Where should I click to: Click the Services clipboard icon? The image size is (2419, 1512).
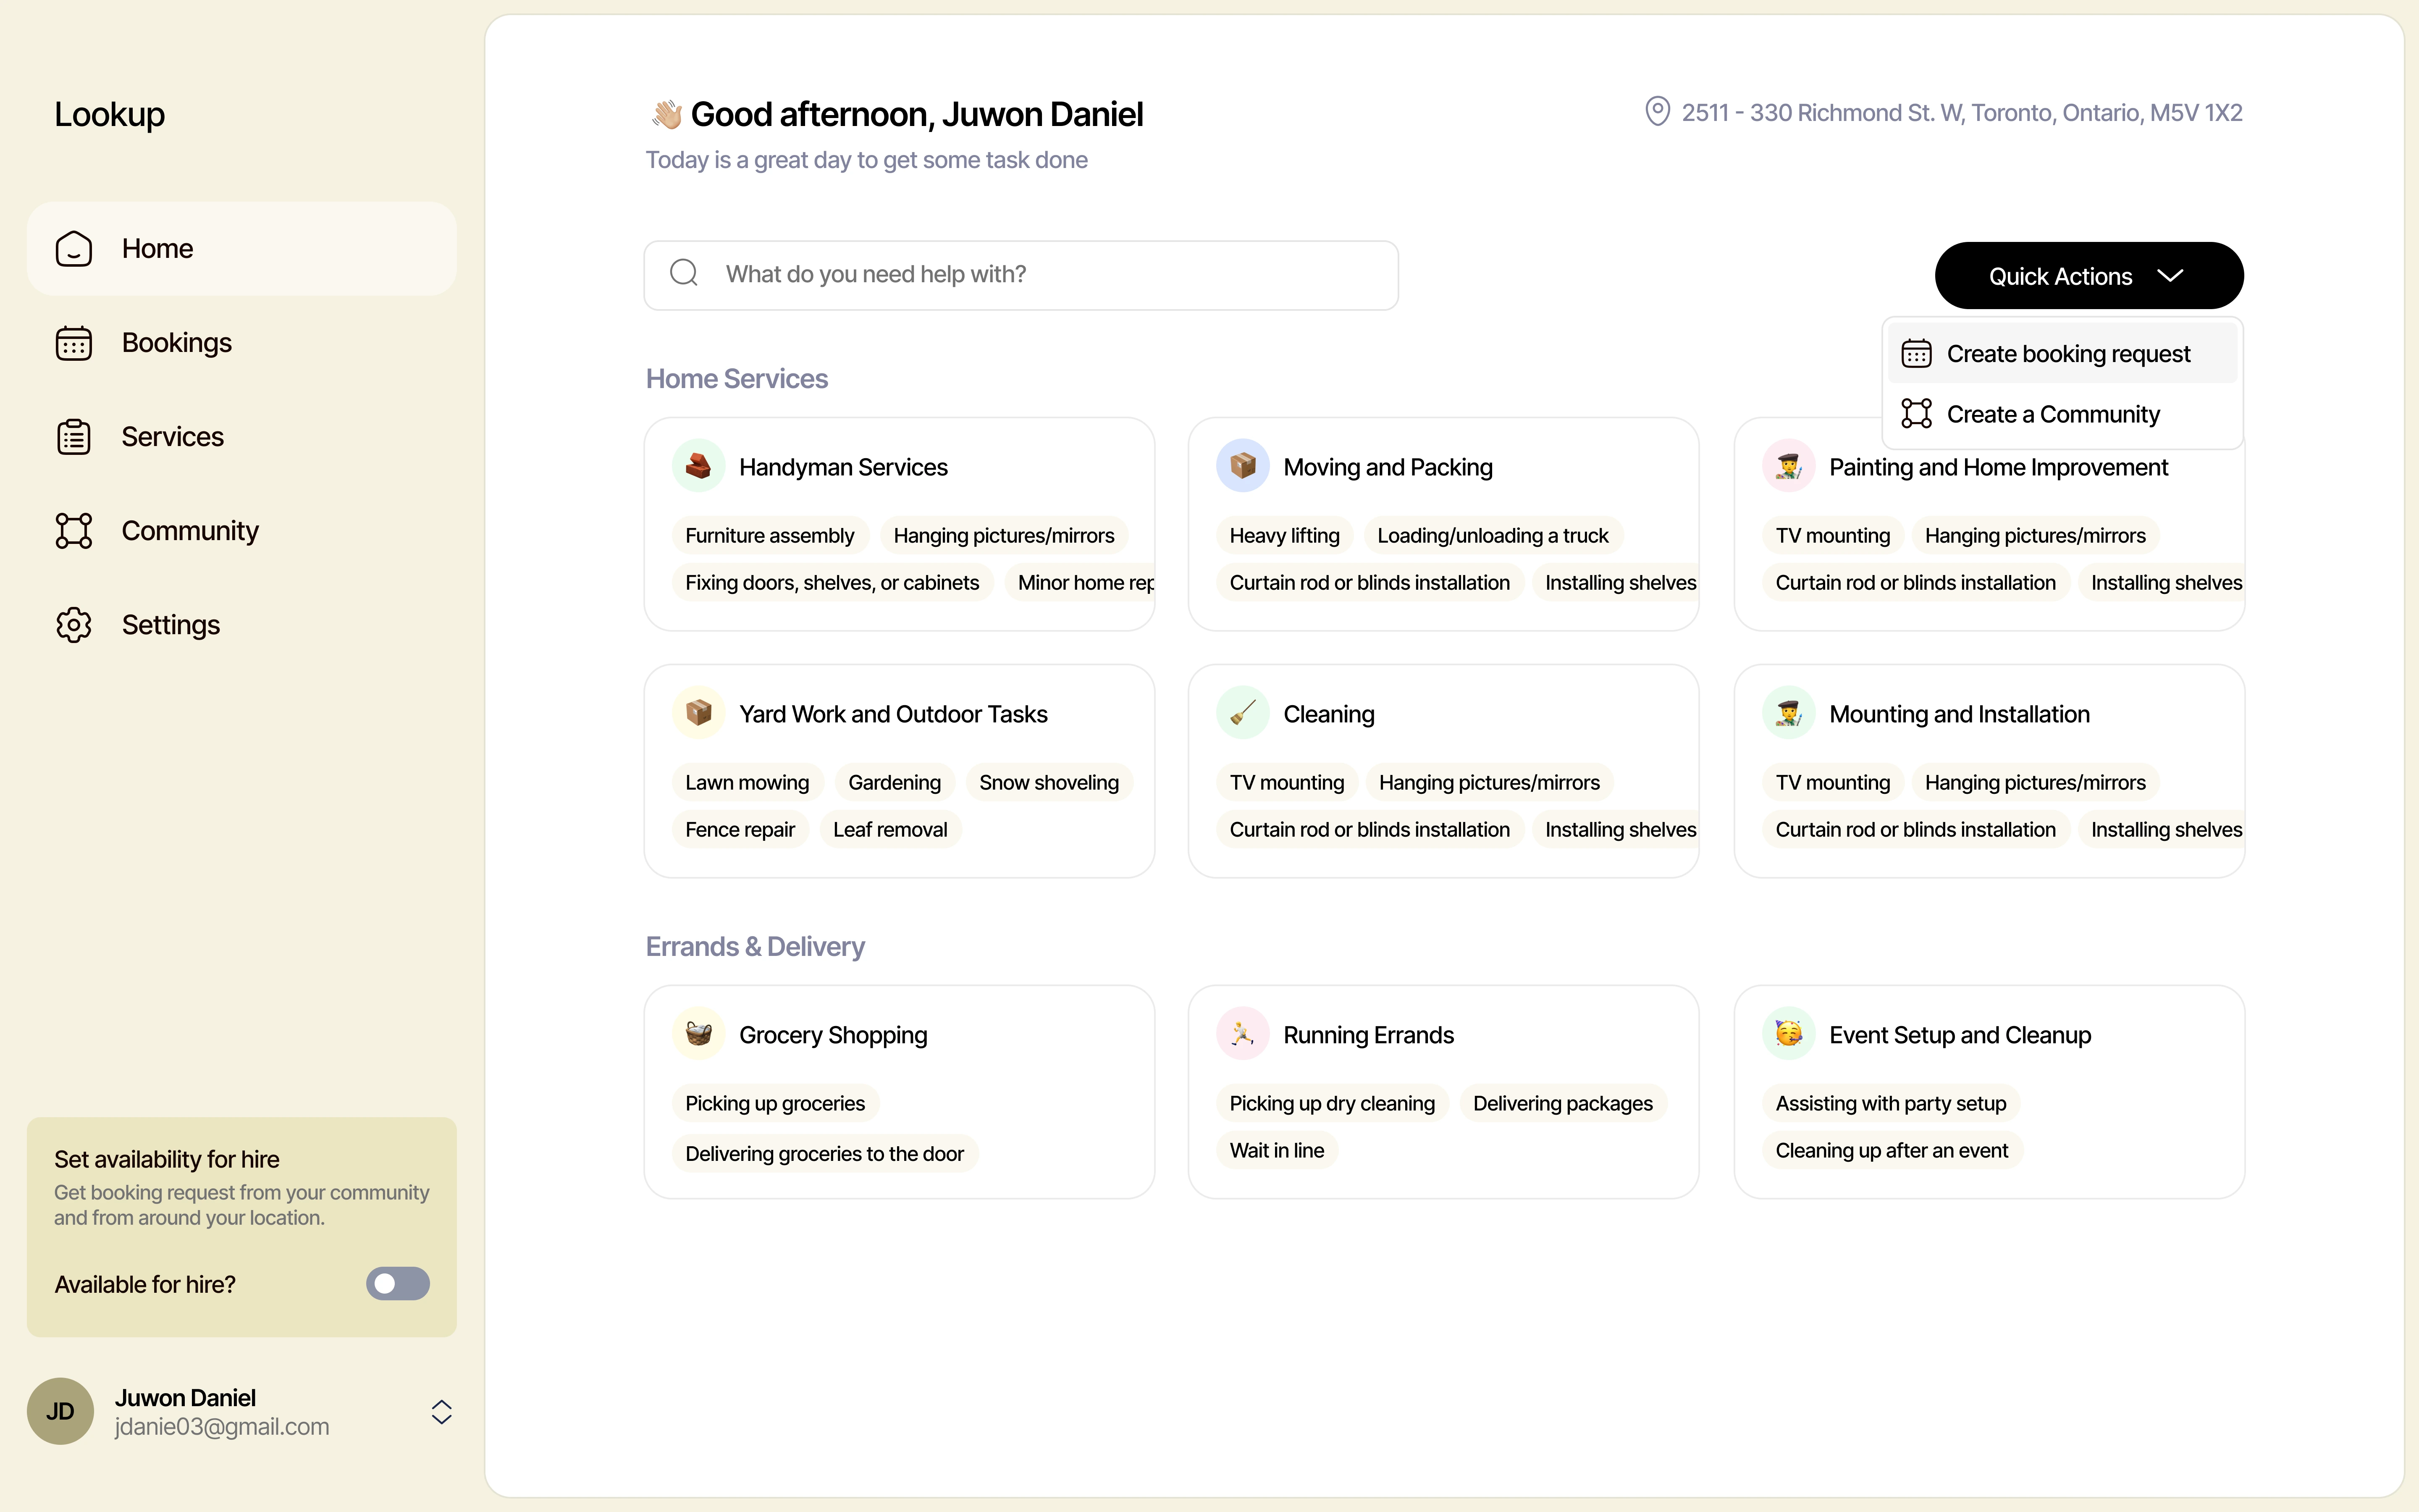point(73,437)
